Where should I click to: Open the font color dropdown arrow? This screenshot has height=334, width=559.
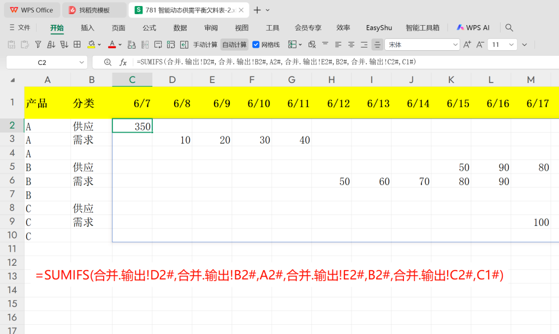(x=120, y=45)
